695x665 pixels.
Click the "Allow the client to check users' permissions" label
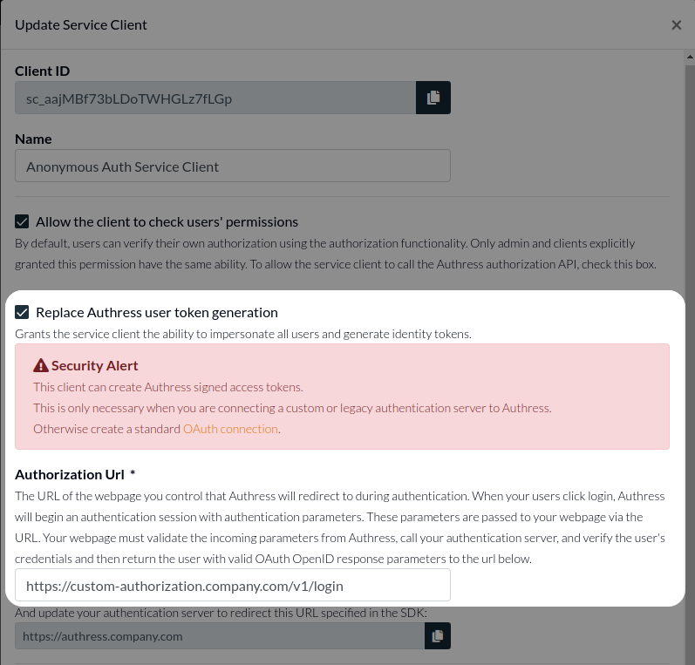pyautogui.click(x=167, y=222)
